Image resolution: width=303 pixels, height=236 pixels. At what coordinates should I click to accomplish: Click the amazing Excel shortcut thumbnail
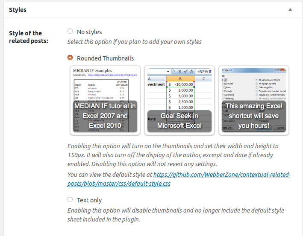[254, 100]
